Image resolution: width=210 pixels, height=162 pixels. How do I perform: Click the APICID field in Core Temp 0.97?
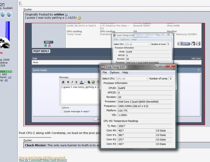click(x=145, y=93)
